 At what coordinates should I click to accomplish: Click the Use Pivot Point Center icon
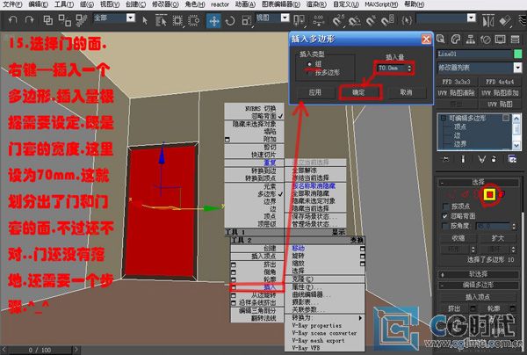300,20
